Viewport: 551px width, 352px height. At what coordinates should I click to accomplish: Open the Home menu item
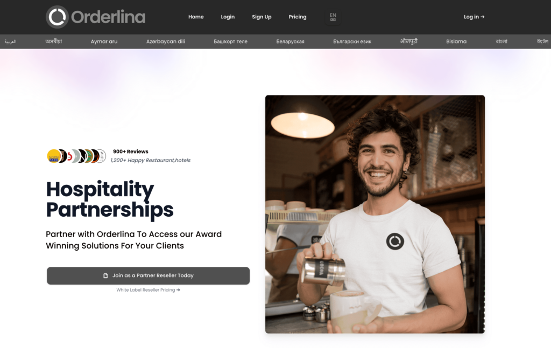tap(196, 17)
